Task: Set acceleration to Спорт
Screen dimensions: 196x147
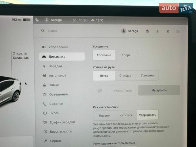Action: coord(126,55)
